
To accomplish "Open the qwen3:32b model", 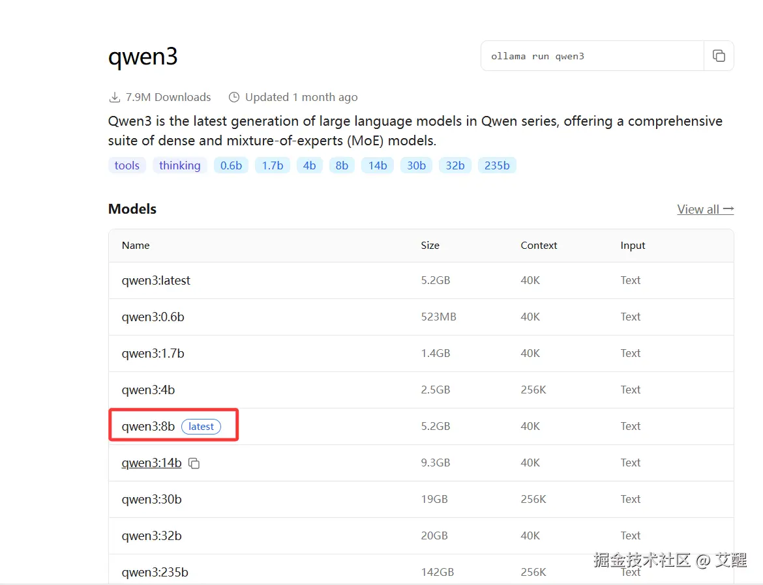I will (151, 536).
